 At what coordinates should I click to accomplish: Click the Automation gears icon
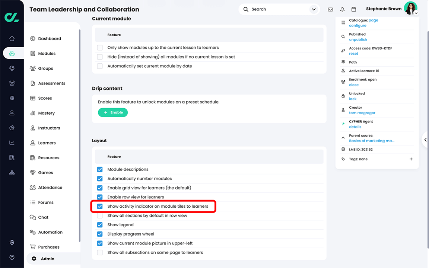(33, 232)
